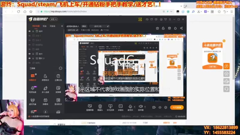This screenshot has height=135, width=240.
Task: Expand speaker options arrow
Action: (145, 107)
